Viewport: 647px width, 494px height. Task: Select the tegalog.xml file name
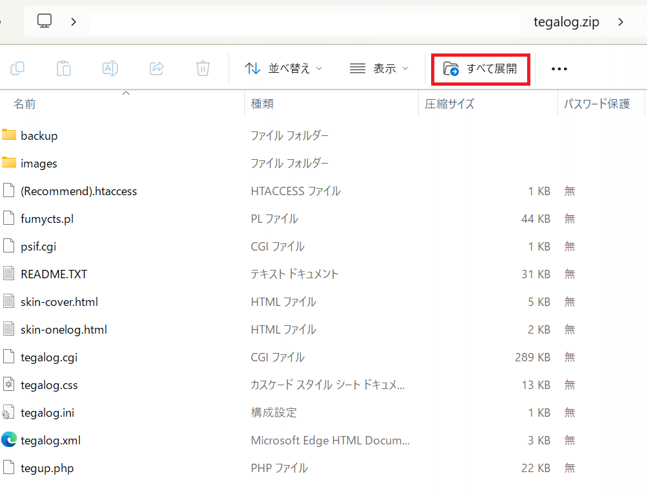tap(51, 441)
